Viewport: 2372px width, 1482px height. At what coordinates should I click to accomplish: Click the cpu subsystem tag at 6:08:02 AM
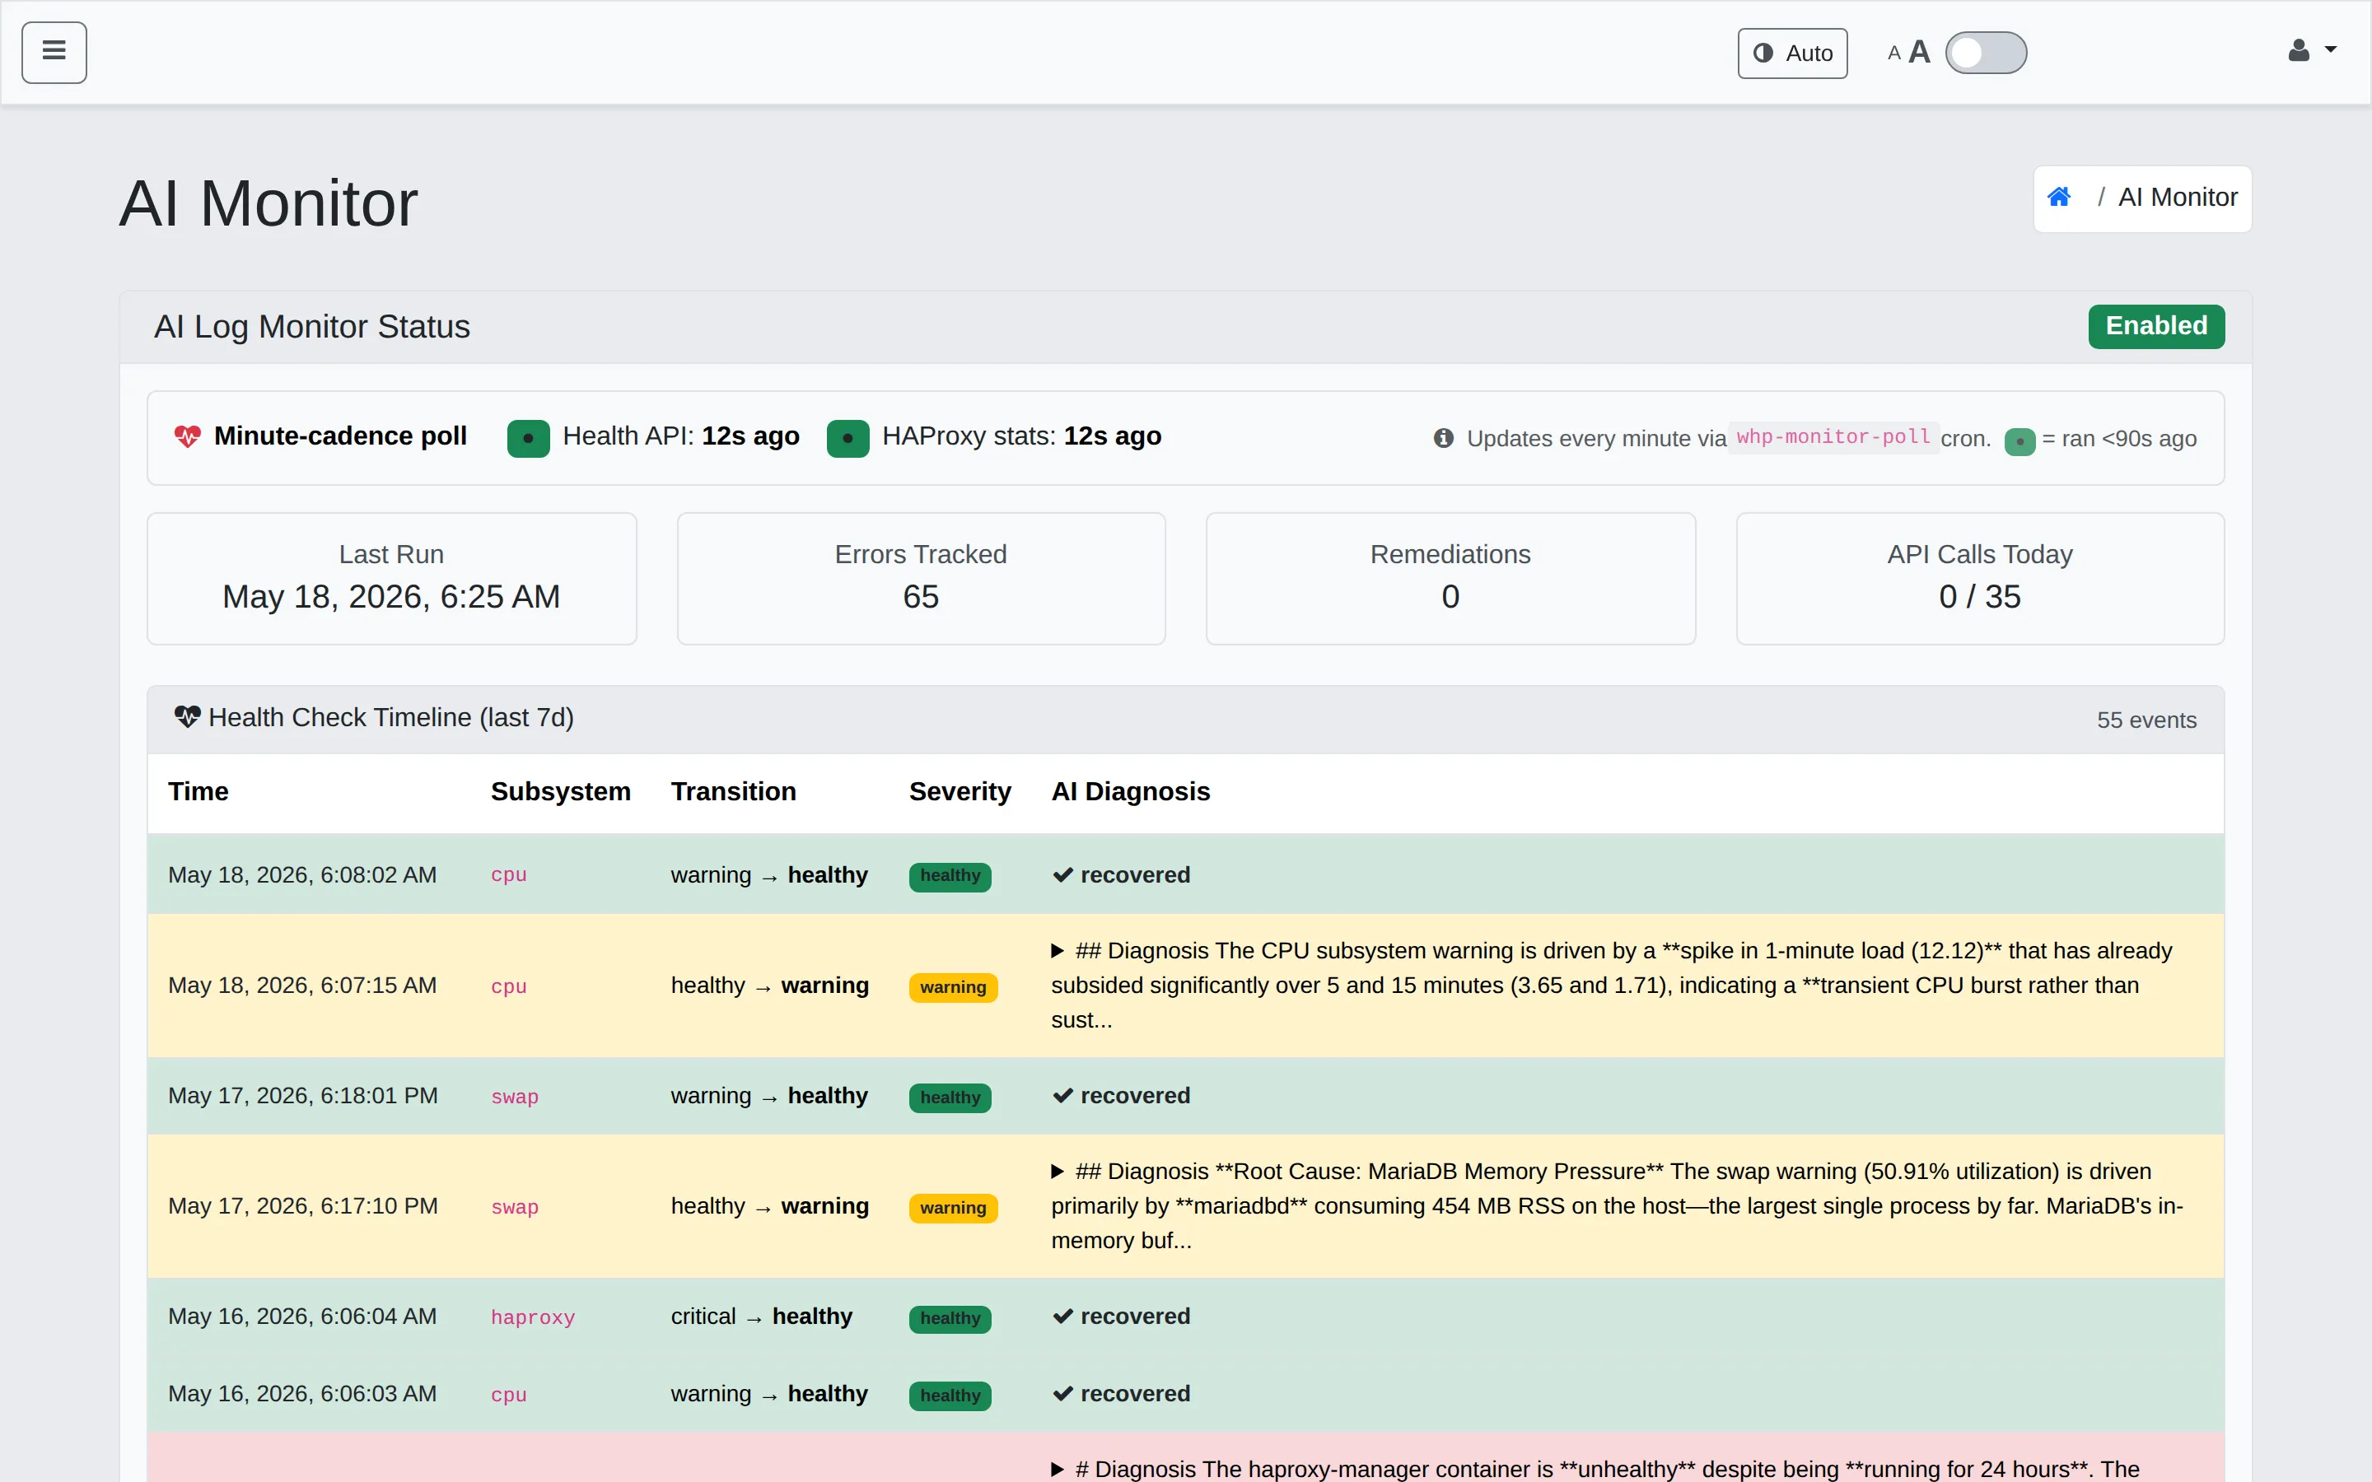coord(509,875)
